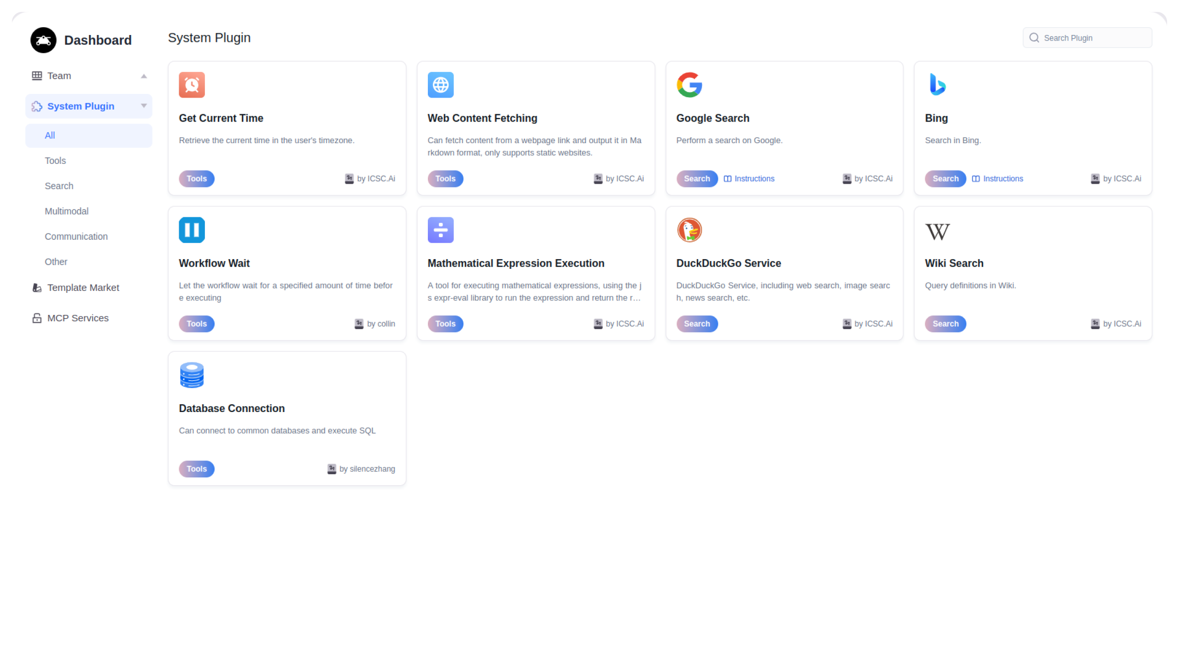The width and height of the screenshot is (1179, 662).
Task: Click the Get Current Time alarm clock icon
Action: [x=192, y=85]
